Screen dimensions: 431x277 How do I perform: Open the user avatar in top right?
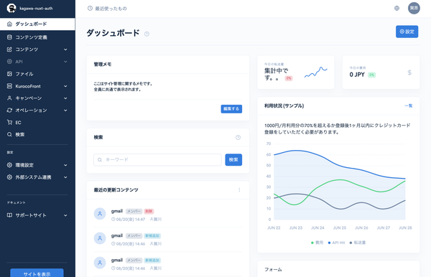coord(414,8)
